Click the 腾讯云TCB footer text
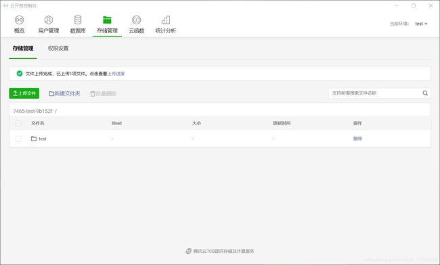The image size is (440, 265). 223,251
